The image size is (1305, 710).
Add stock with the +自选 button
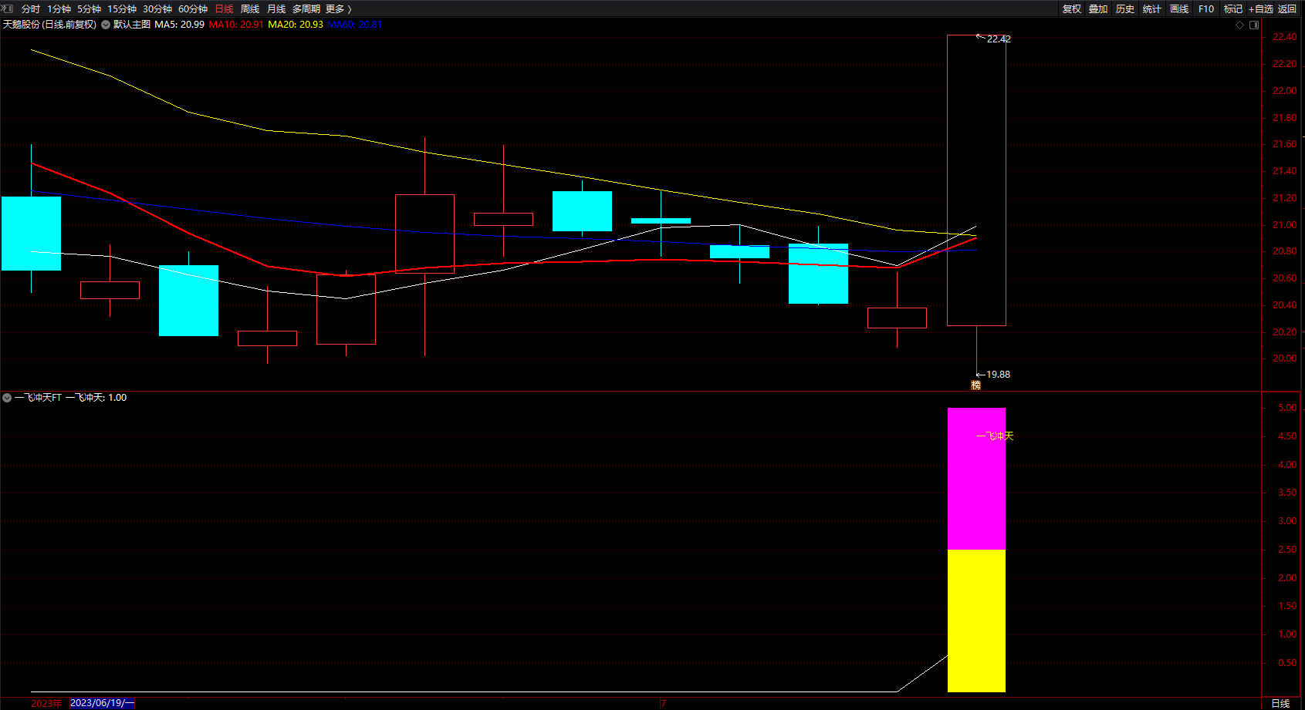tap(1261, 9)
